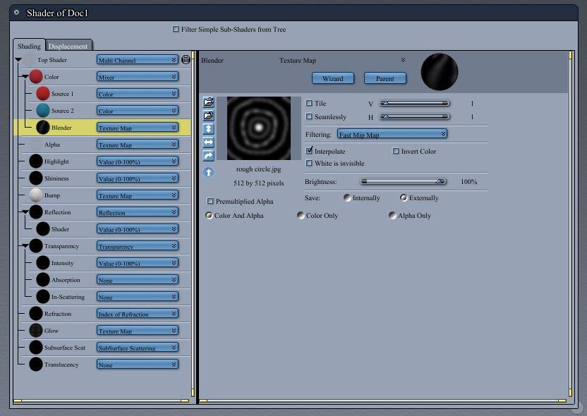Choose the Alpha Only radio option
Viewport: 587px width, 416px height.
coord(392,215)
